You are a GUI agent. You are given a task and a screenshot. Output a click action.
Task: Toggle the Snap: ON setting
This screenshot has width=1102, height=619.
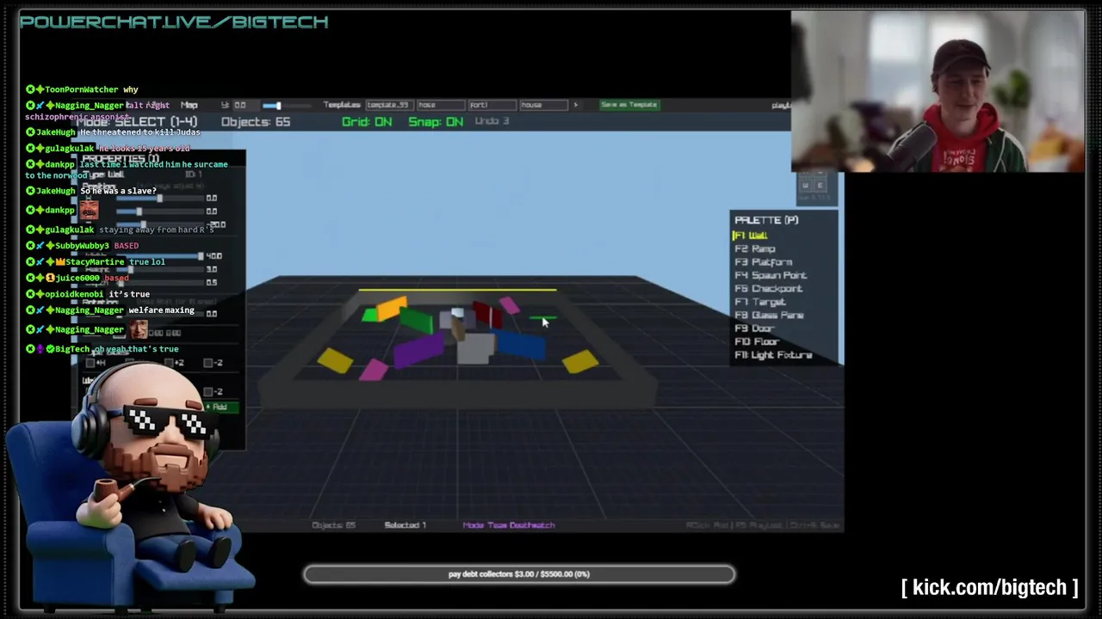(x=436, y=121)
